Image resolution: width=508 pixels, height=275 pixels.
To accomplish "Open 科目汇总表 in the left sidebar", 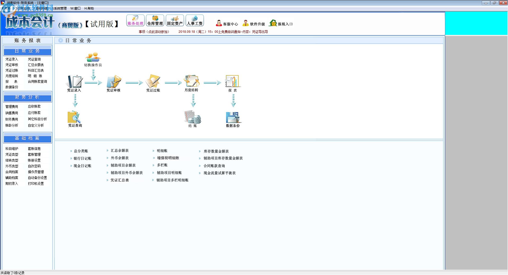I will click(x=36, y=70).
